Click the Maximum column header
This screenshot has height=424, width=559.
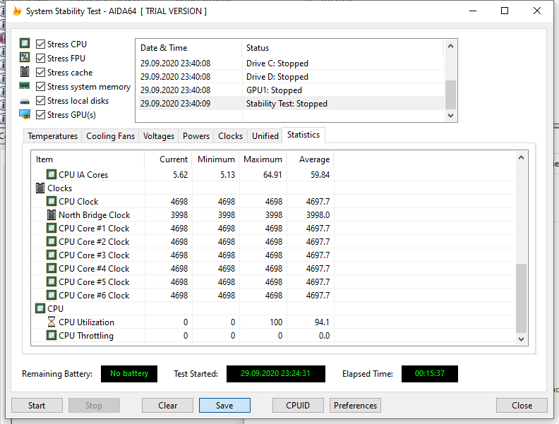[263, 159]
